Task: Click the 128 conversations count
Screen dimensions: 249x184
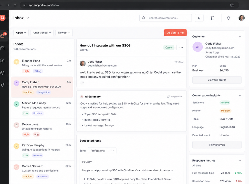Action: (x=24, y=49)
